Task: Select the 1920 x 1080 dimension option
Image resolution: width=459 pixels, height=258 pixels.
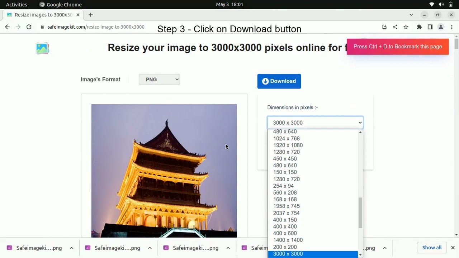Action: pos(288,145)
